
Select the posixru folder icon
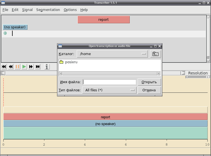click(x=61, y=62)
